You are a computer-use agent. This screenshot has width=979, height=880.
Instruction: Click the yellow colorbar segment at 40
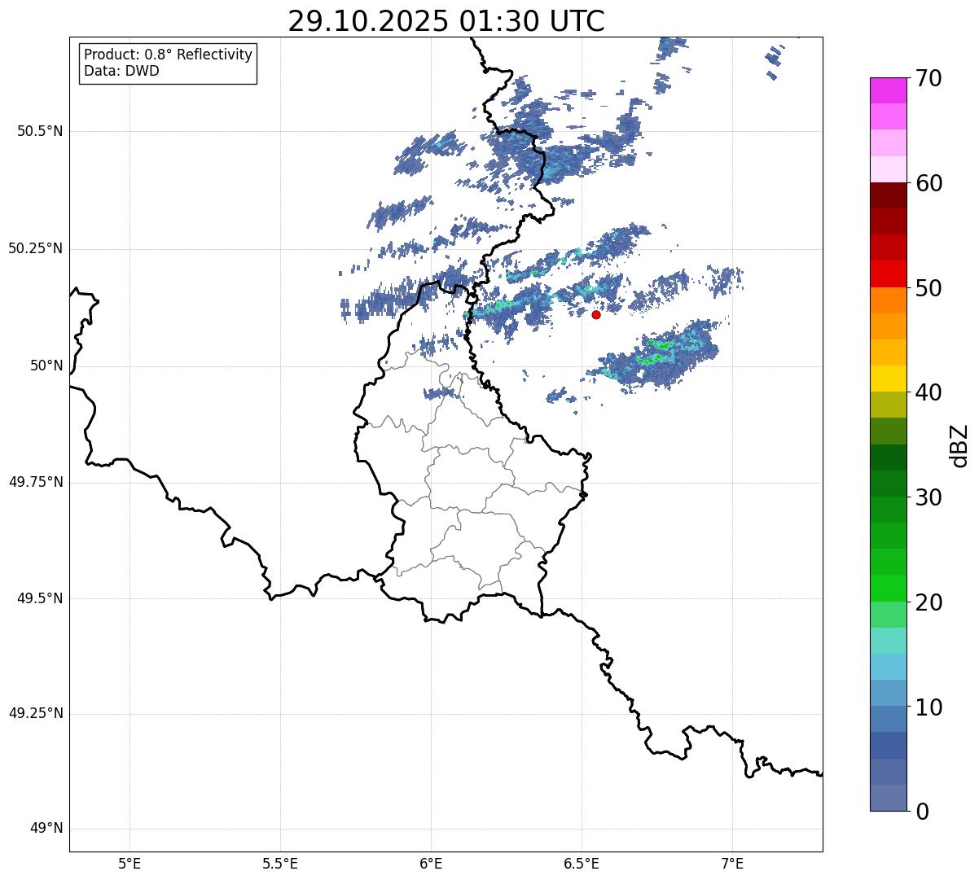(889, 379)
